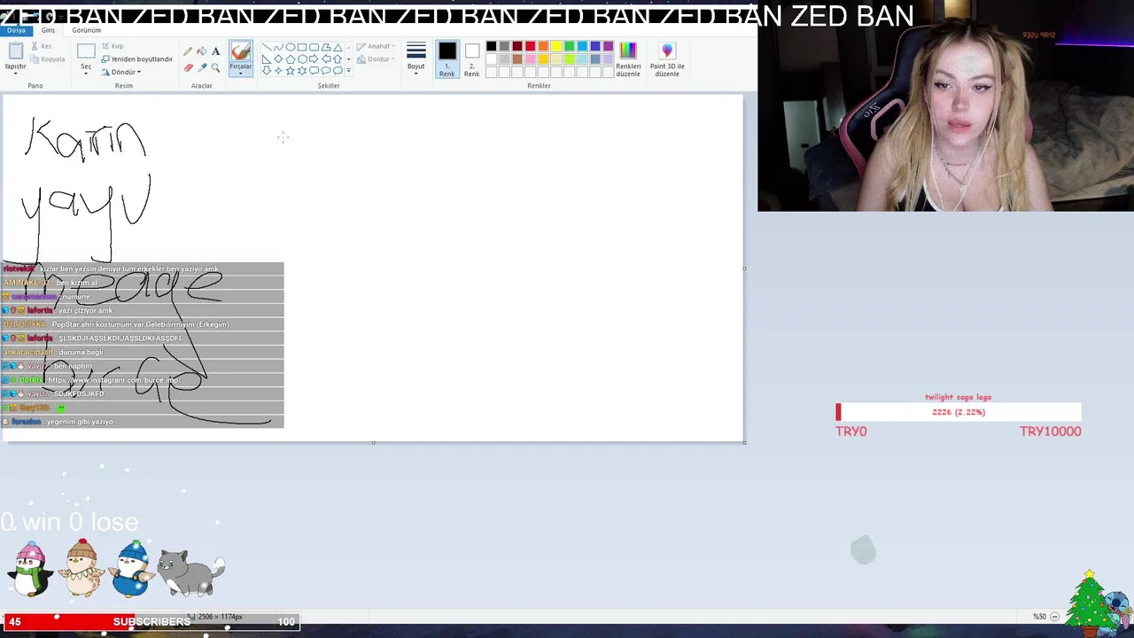Open the Dosya menu
The height and width of the screenshot is (638, 1134).
16,30
